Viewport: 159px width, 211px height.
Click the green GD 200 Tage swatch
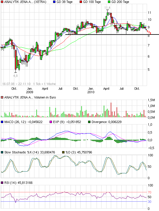pyautogui.click(x=109, y=2)
